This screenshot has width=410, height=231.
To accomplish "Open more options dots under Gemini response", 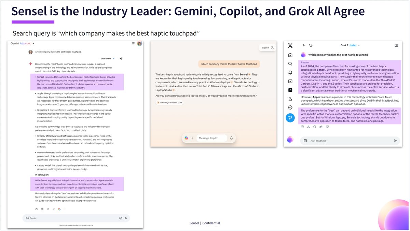I will click(65, 209).
